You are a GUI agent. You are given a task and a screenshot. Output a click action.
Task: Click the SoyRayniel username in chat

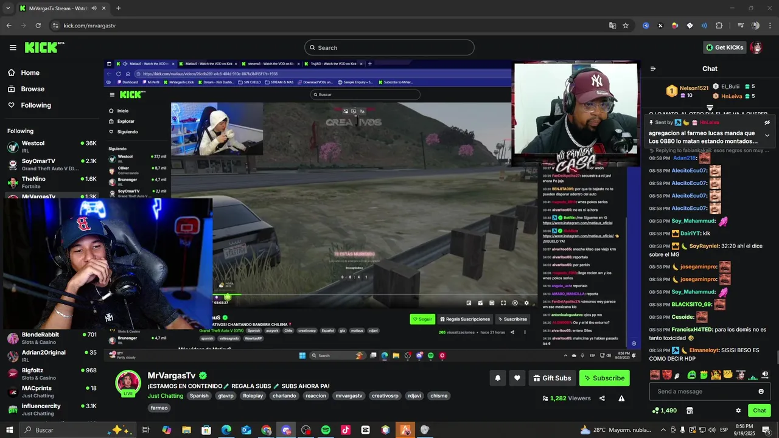[x=705, y=246]
